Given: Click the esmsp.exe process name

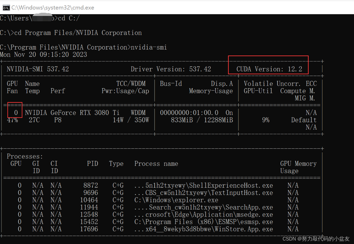Looking at the screenshot, I should pos(204,222).
